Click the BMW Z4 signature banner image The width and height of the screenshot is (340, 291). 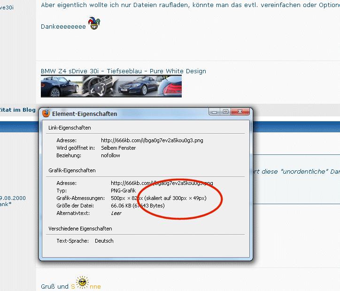[x=111, y=86]
